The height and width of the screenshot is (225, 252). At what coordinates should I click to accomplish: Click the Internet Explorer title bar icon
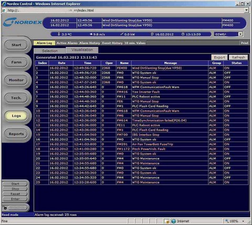pos(4,4)
